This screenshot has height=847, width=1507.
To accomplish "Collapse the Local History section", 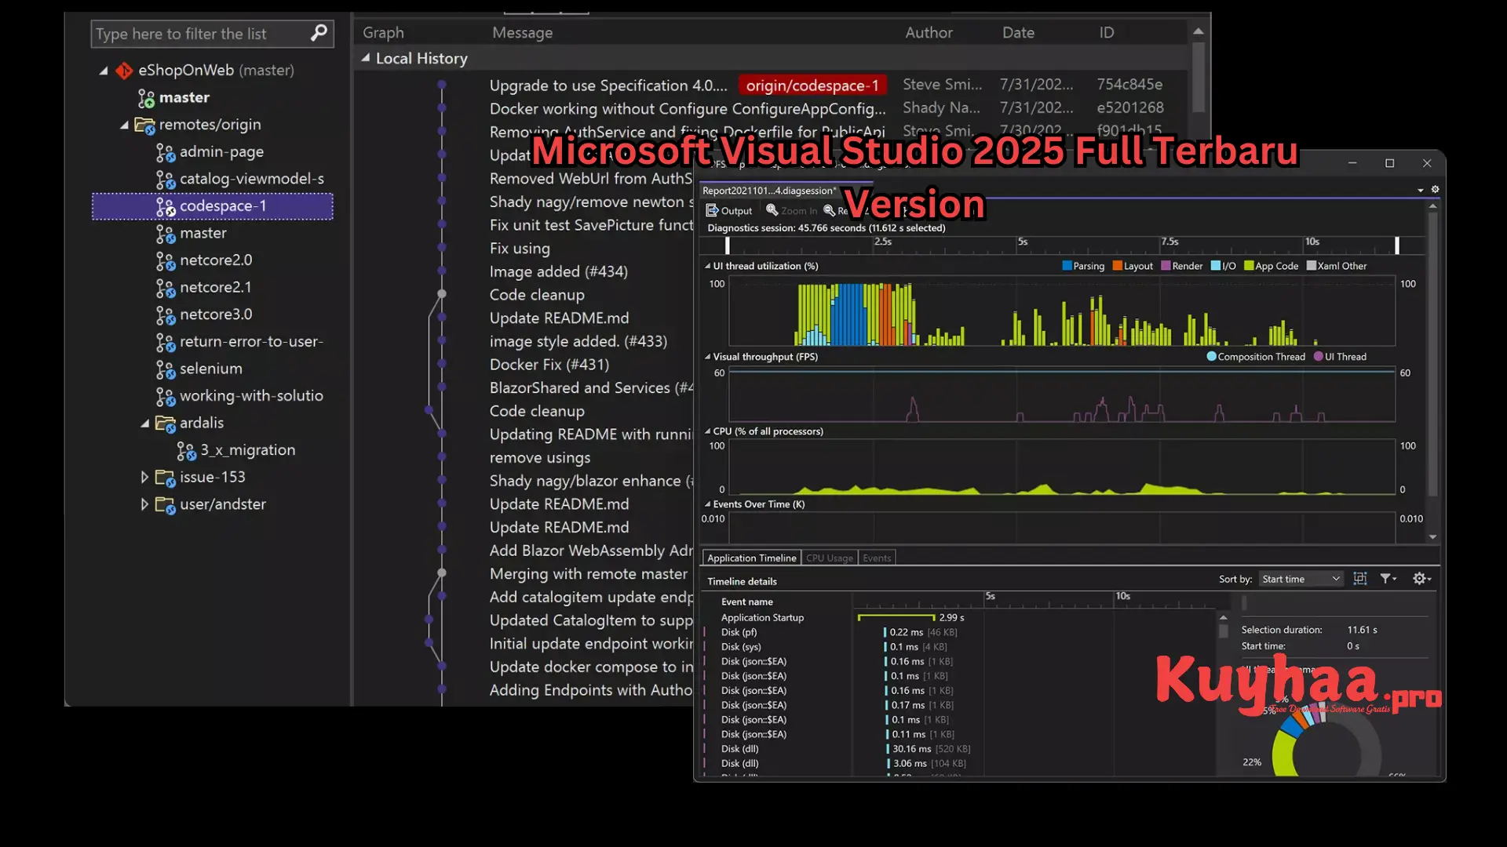I will [x=366, y=58].
